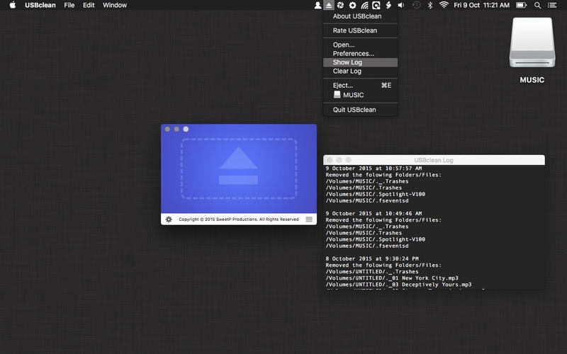Choose Clear Log in the dropdown
The height and width of the screenshot is (354, 567).
347,71
